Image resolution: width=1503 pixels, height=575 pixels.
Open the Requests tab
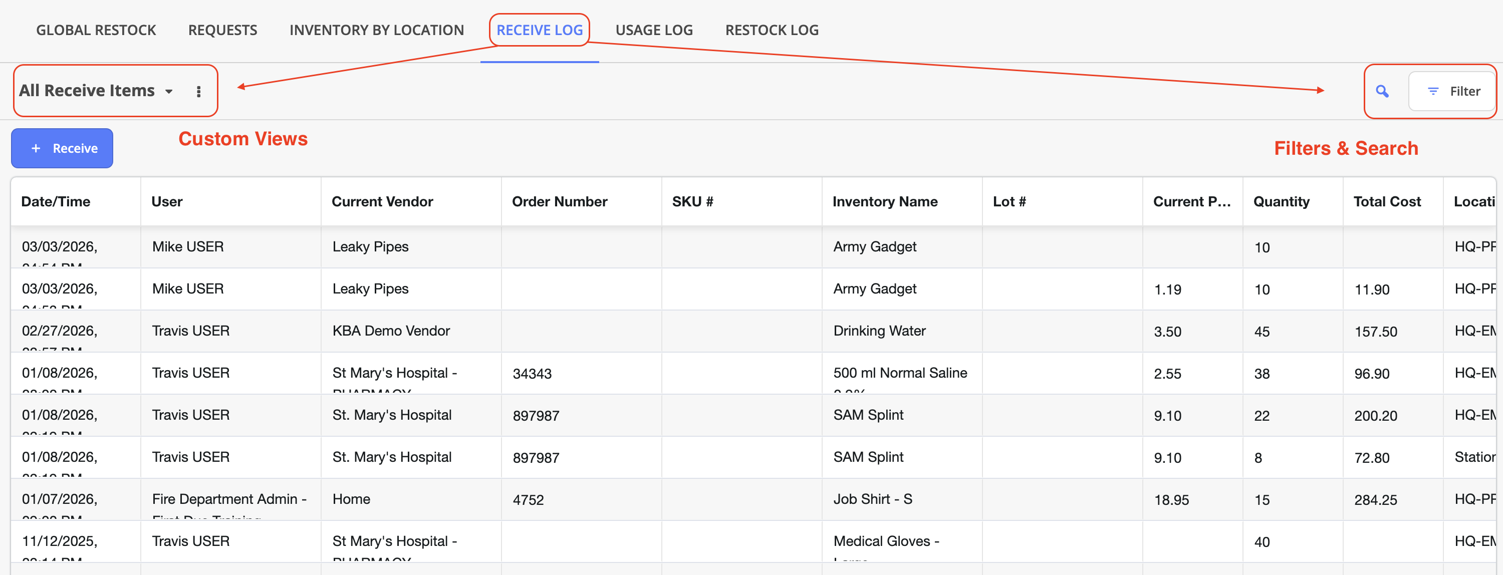pyautogui.click(x=223, y=30)
